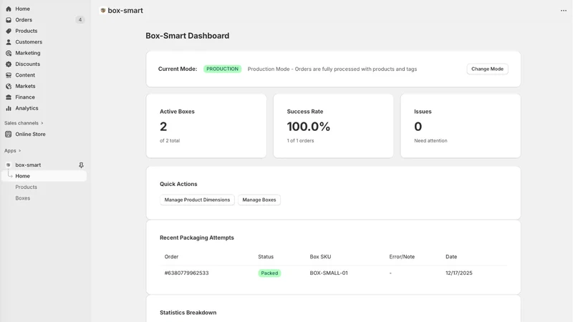Click the PRODUCTION mode badge
The height and width of the screenshot is (322, 573).
pyautogui.click(x=222, y=69)
